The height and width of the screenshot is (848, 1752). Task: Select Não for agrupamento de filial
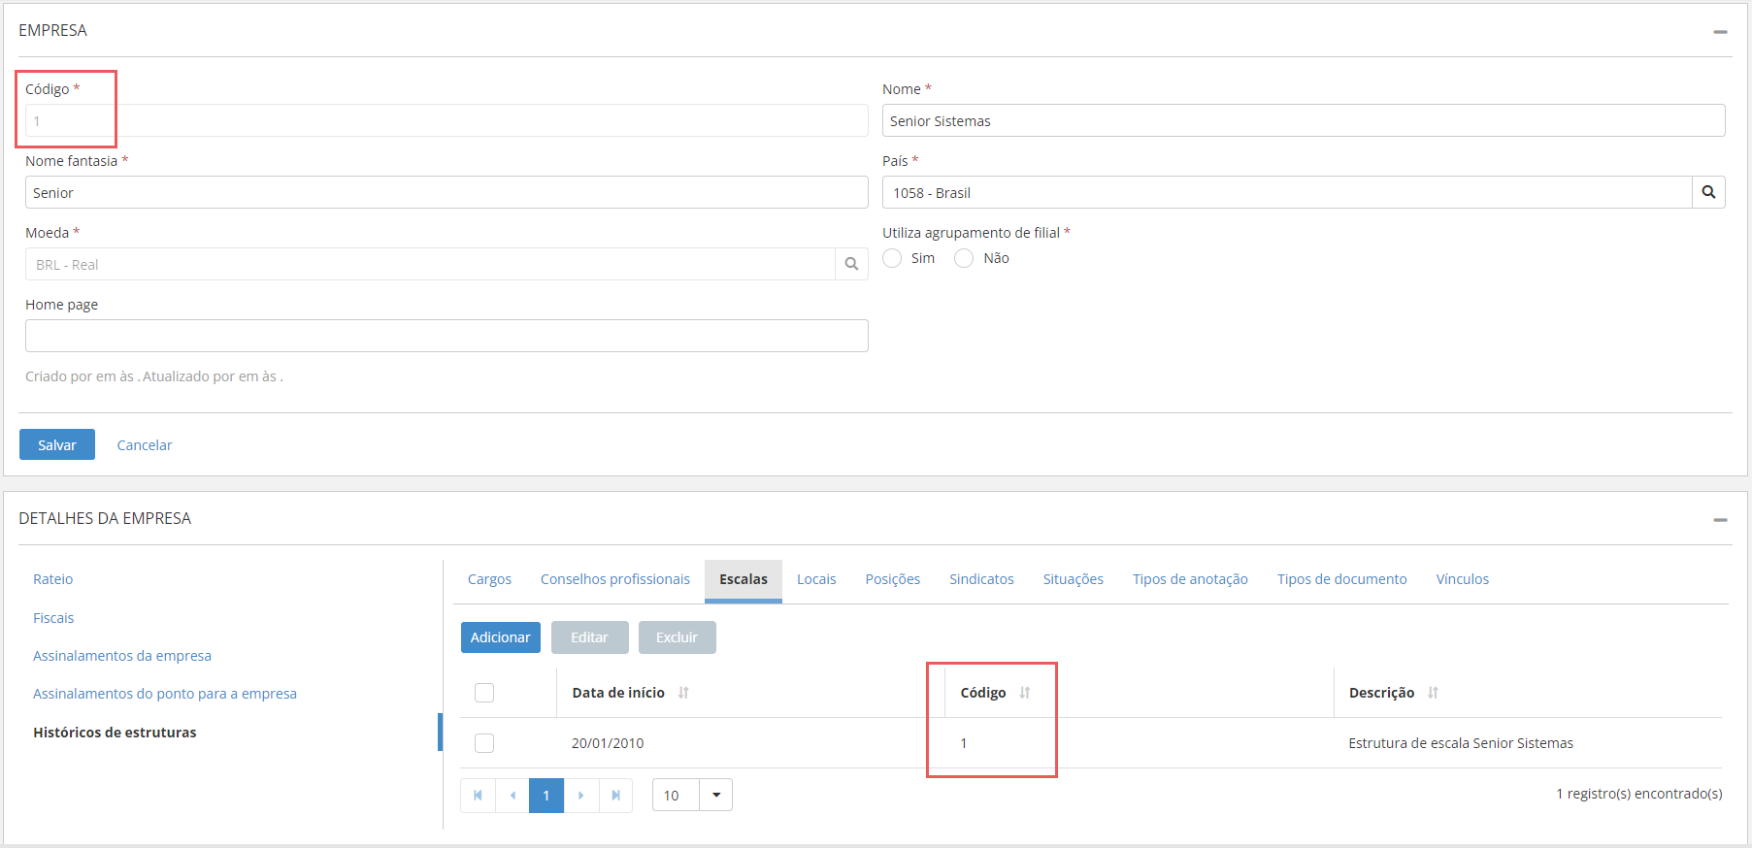964,258
